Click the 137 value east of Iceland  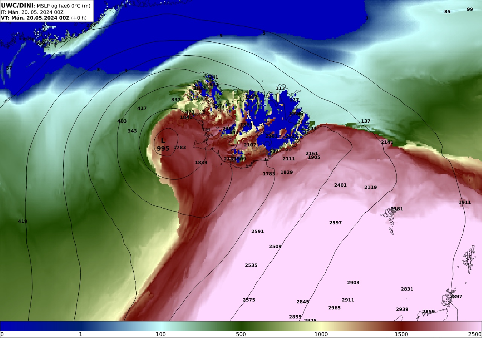(366, 121)
